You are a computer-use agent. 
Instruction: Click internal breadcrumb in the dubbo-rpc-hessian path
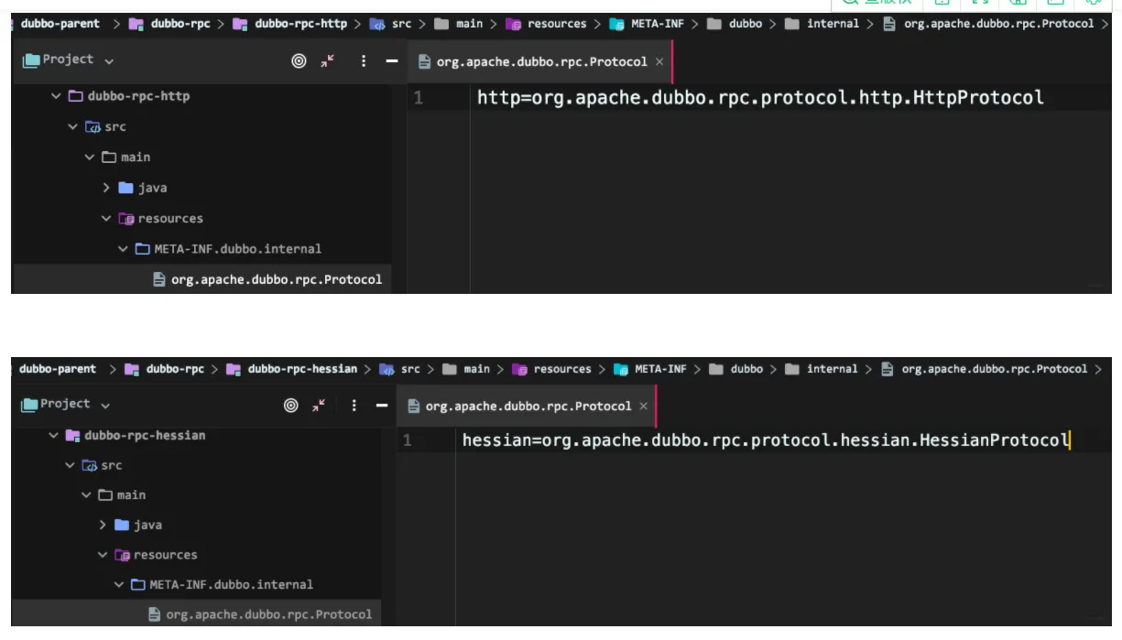(x=822, y=369)
